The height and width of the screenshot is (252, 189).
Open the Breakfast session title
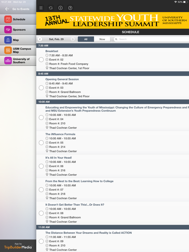tap(52, 51)
